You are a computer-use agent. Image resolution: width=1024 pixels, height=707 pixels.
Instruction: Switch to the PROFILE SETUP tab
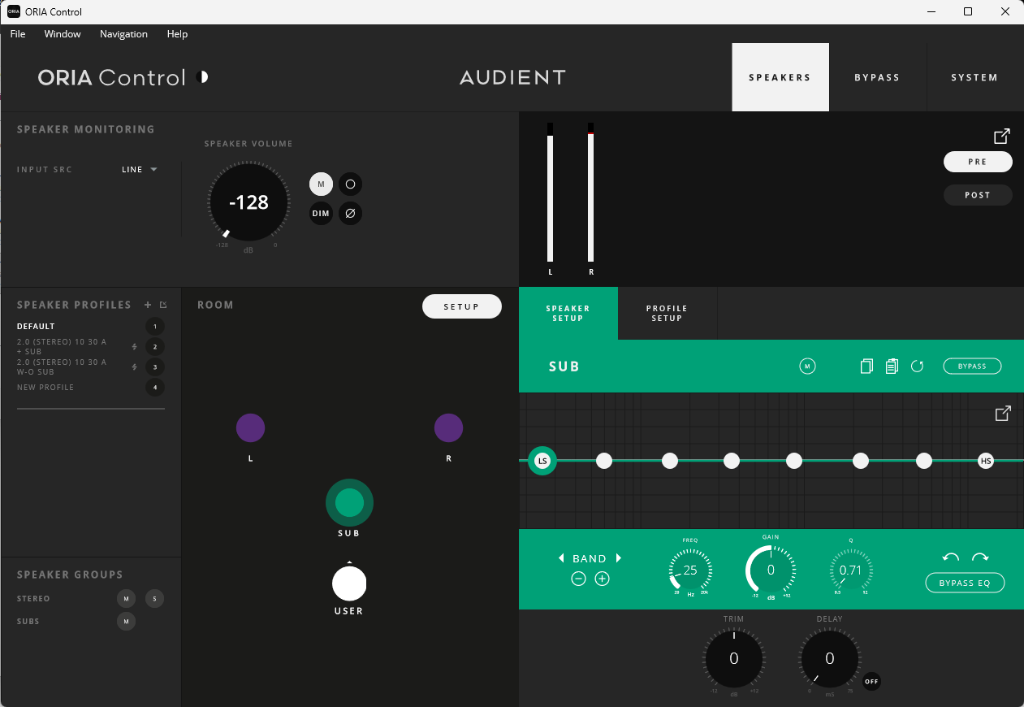pyautogui.click(x=667, y=314)
